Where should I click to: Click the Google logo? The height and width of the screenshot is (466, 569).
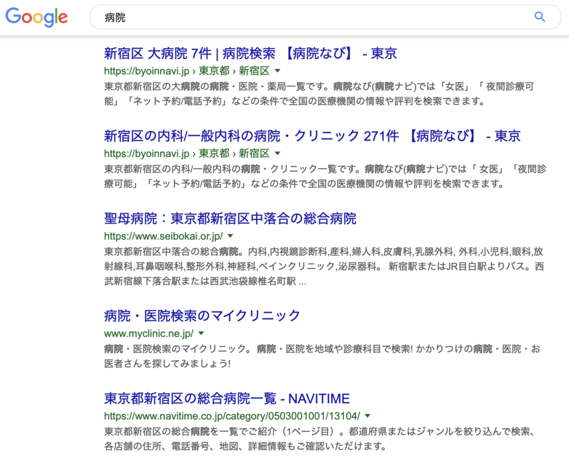37,17
